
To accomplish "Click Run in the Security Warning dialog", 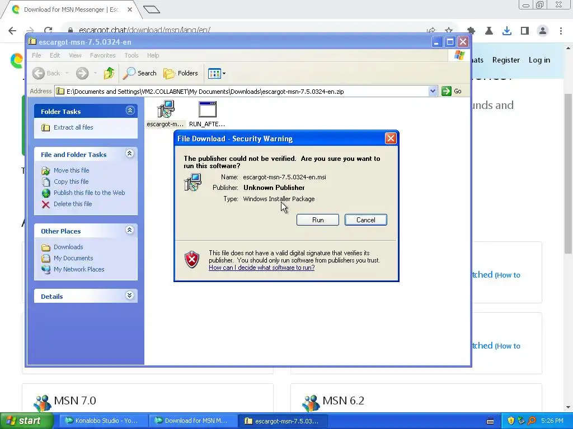I will pos(318,220).
